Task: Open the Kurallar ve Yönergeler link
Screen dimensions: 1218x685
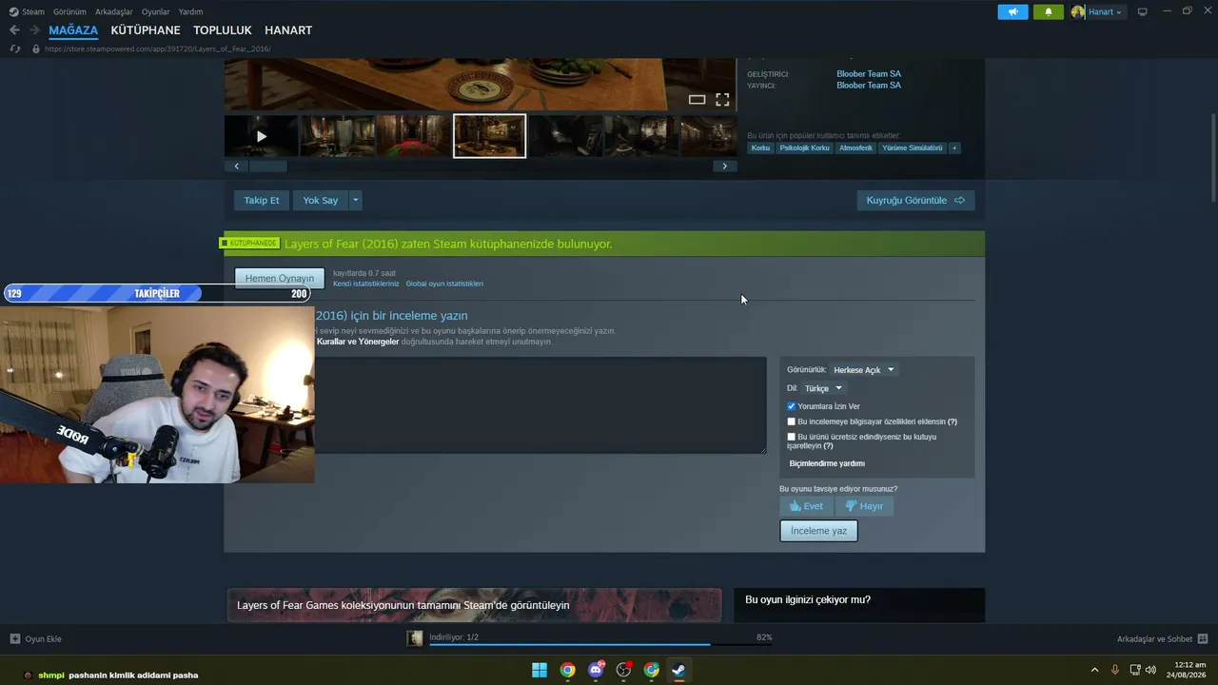Action: (x=358, y=342)
